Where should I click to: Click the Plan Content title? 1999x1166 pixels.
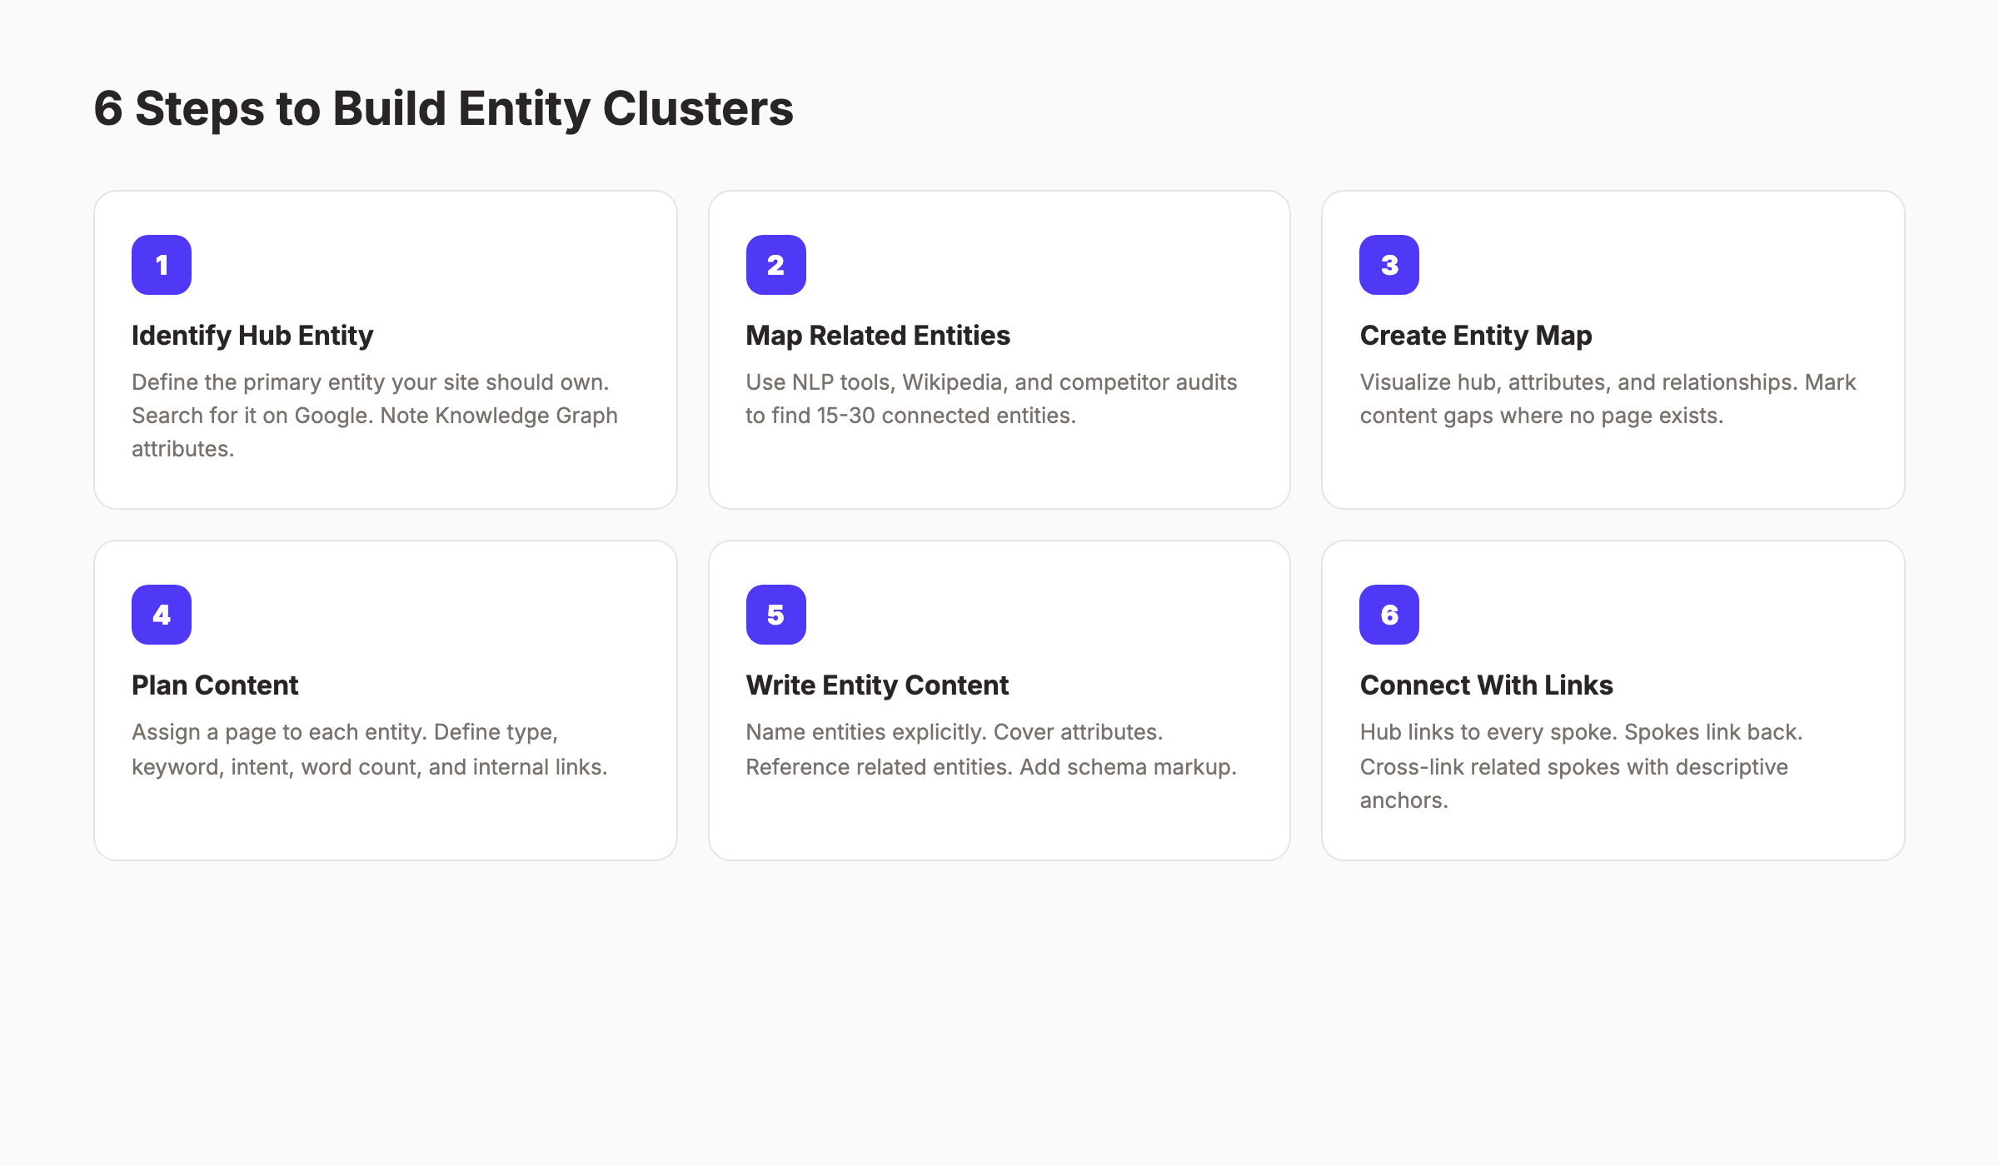(x=214, y=685)
